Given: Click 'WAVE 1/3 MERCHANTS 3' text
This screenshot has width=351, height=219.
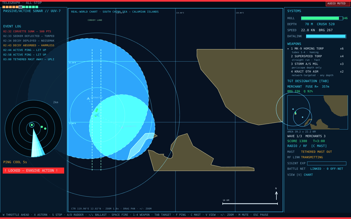Looking at the screenshot, I should tap(306, 136).
